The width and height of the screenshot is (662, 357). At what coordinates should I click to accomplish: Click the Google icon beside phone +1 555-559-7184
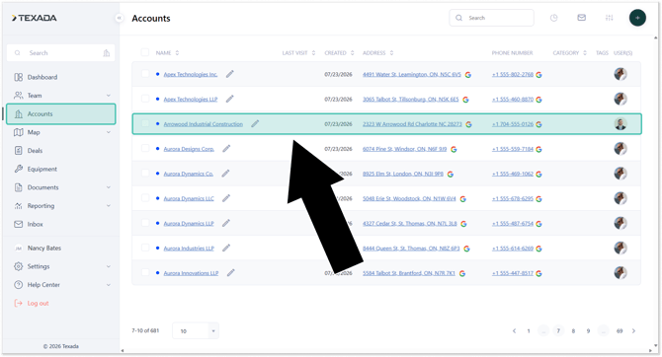[x=538, y=149]
